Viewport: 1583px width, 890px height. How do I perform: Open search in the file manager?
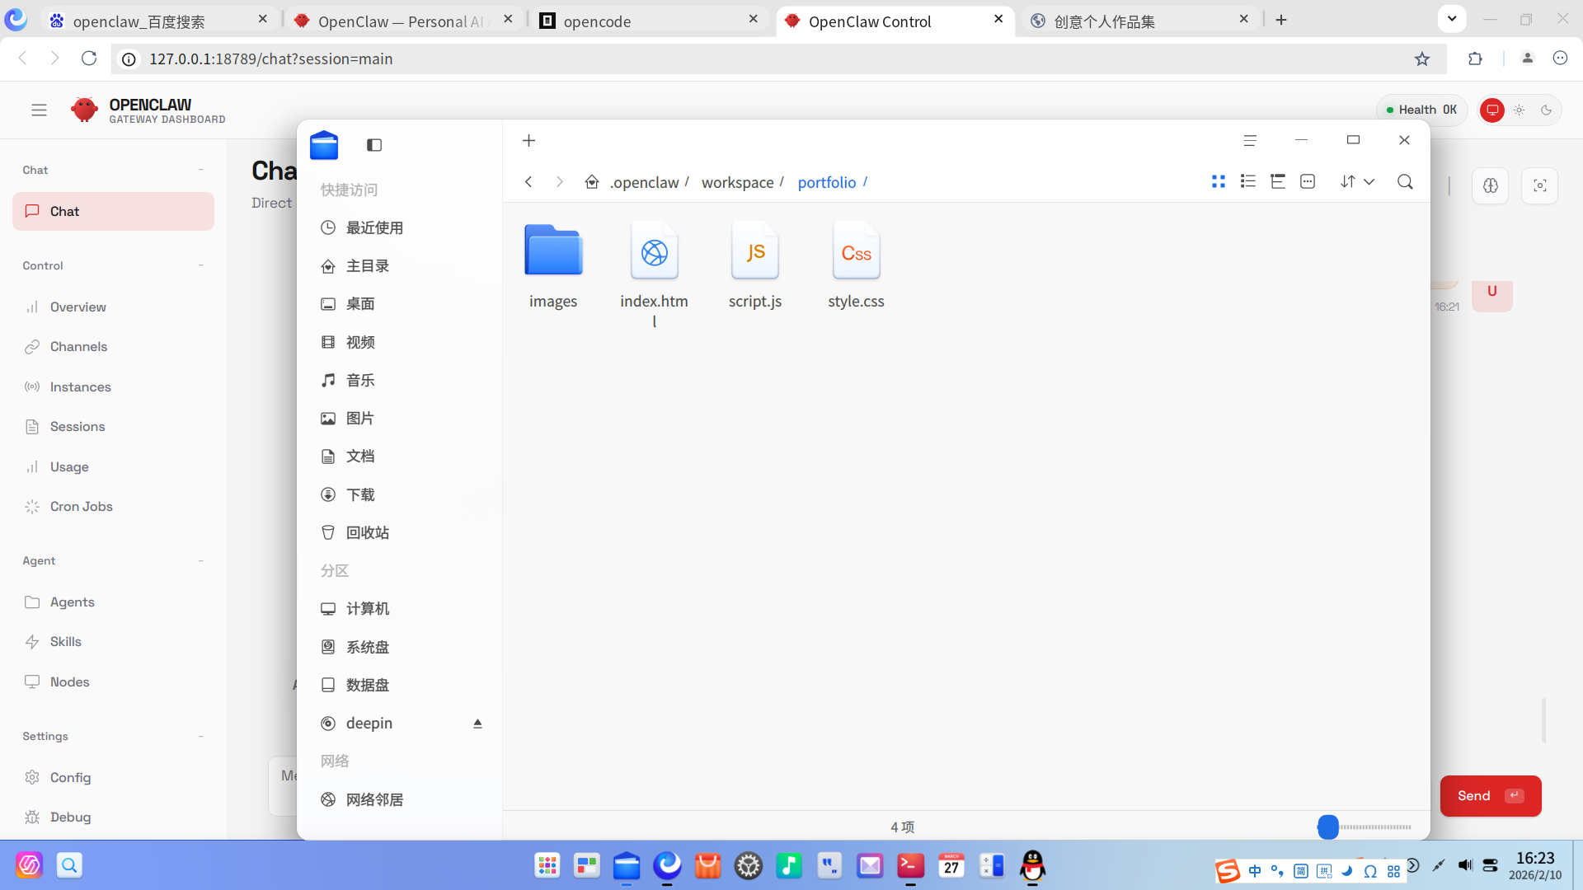pyautogui.click(x=1405, y=182)
